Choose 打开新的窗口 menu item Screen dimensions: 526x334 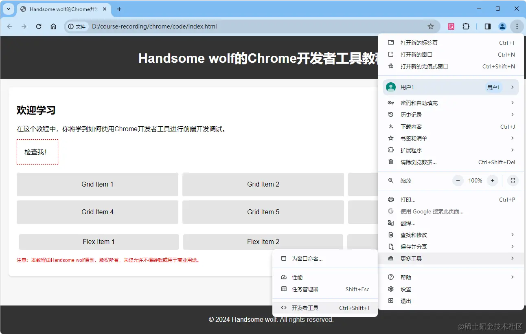(451, 55)
